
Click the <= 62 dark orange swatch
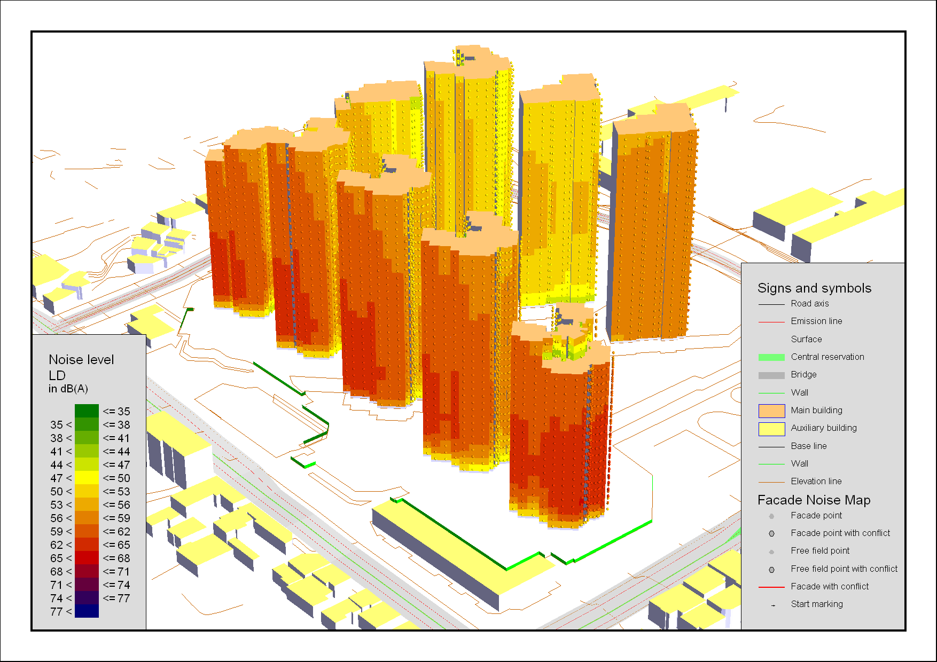pos(87,531)
